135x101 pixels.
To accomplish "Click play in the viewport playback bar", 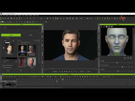I will tap(60, 72).
